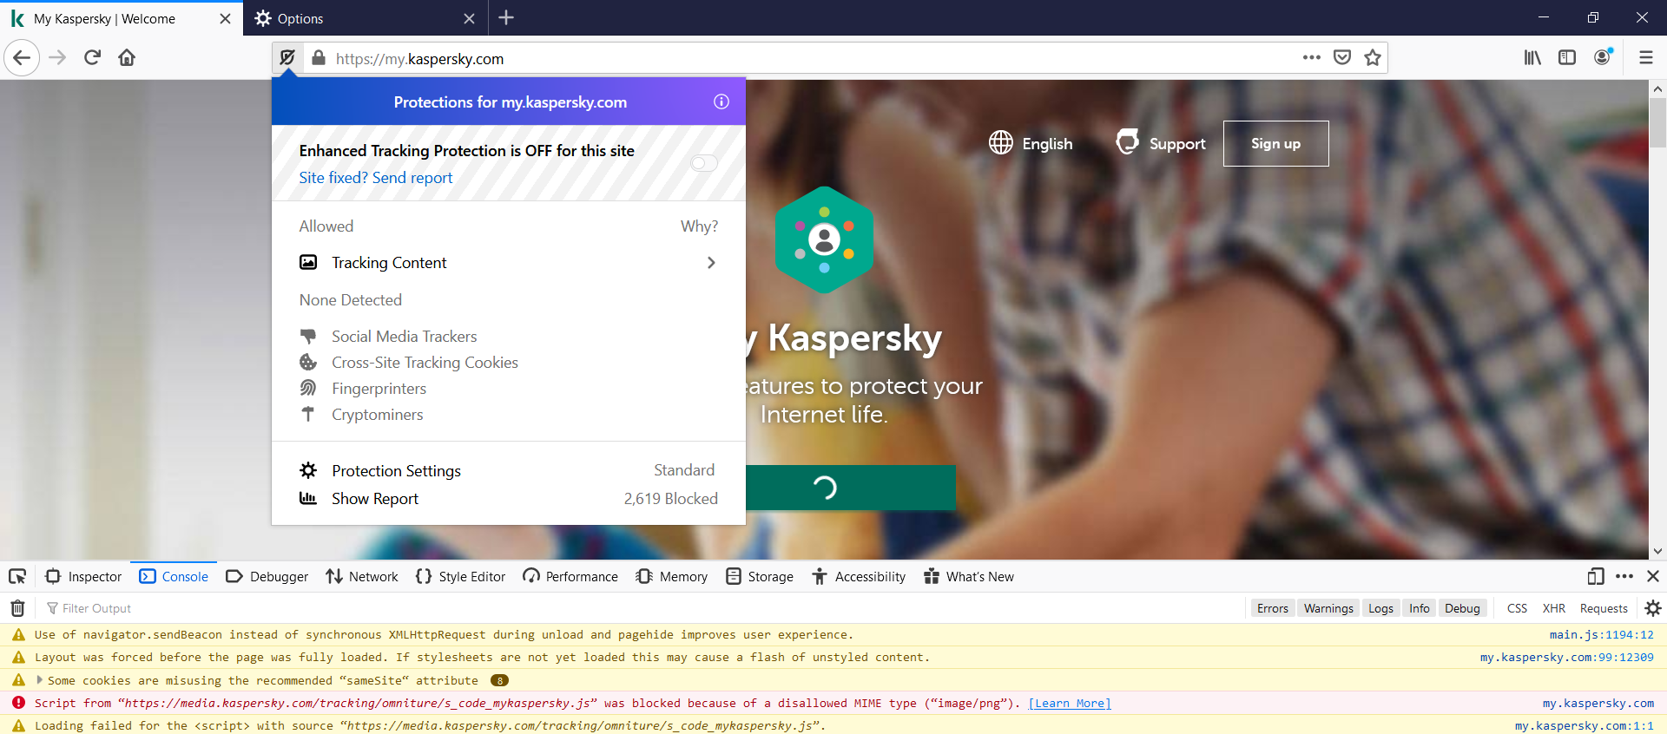This screenshot has width=1667, height=734.
Task: Open the English language selector
Action: tap(1031, 143)
